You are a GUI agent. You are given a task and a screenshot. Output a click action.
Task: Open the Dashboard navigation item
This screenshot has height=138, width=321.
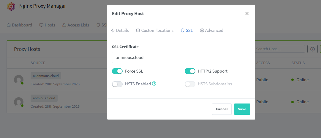19,25
